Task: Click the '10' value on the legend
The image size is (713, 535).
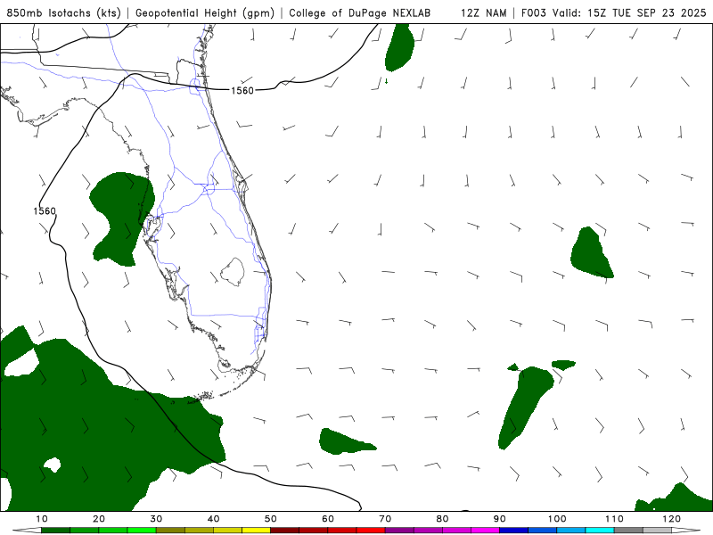Action: (x=41, y=519)
